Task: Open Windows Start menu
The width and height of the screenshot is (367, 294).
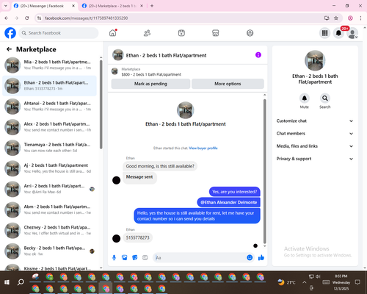Action: point(7,282)
